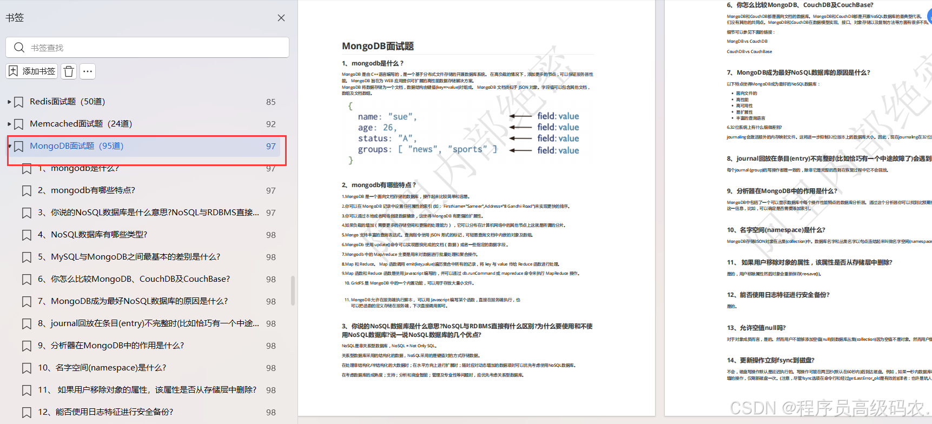Close the 书签 bookmarks panel
932x424 pixels.
tap(281, 18)
